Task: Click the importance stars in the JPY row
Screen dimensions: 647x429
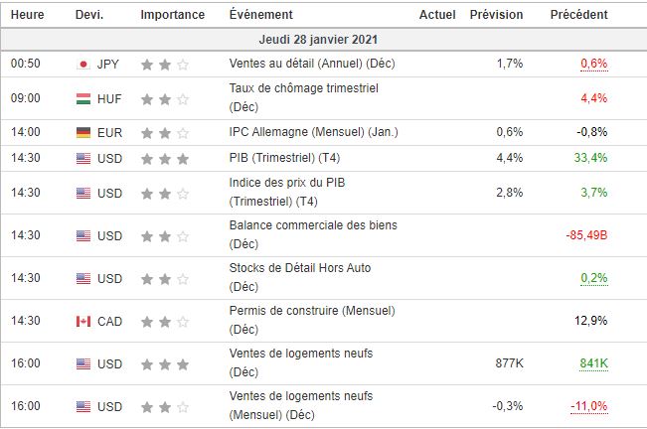Action: (x=169, y=64)
